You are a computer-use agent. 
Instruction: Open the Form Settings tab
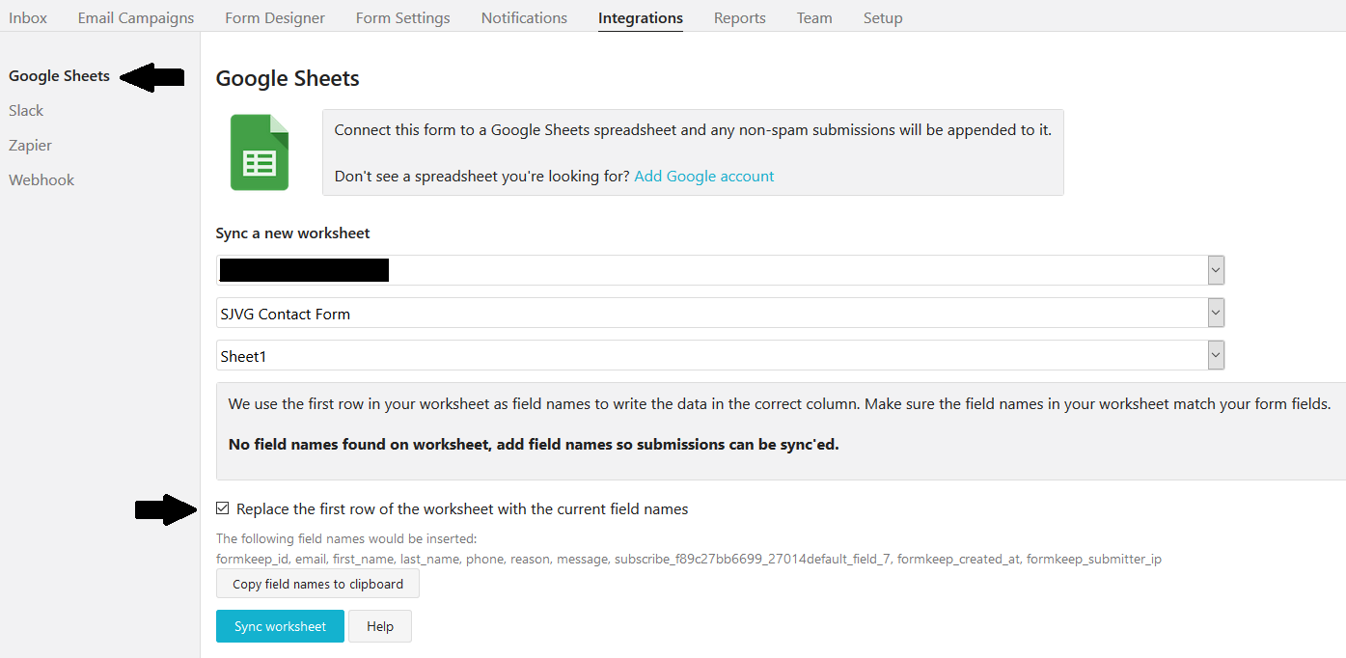[402, 17]
